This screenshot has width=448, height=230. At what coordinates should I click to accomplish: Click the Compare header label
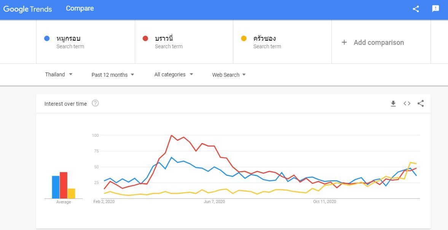pyautogui.click(x=80, y=8)
